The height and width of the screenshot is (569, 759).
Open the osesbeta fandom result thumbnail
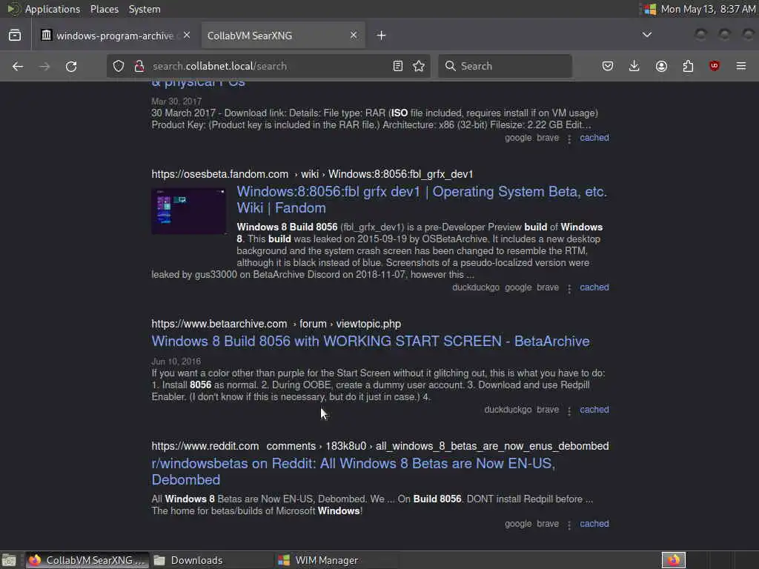pos(189,211)
